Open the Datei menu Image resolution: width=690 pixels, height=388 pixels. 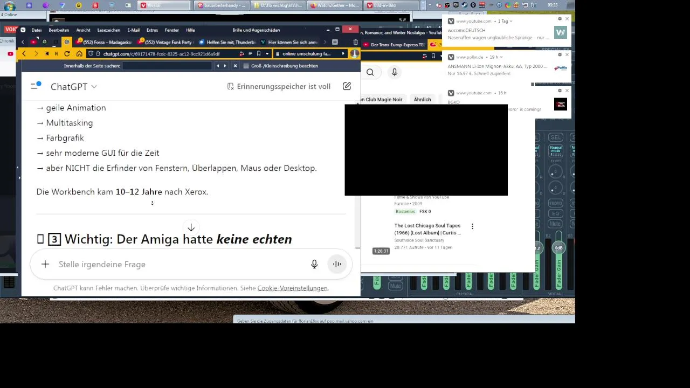(x=36, y=30)
